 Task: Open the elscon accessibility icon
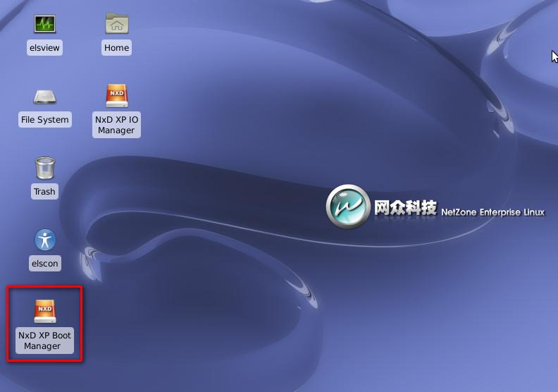coord(45,240)
